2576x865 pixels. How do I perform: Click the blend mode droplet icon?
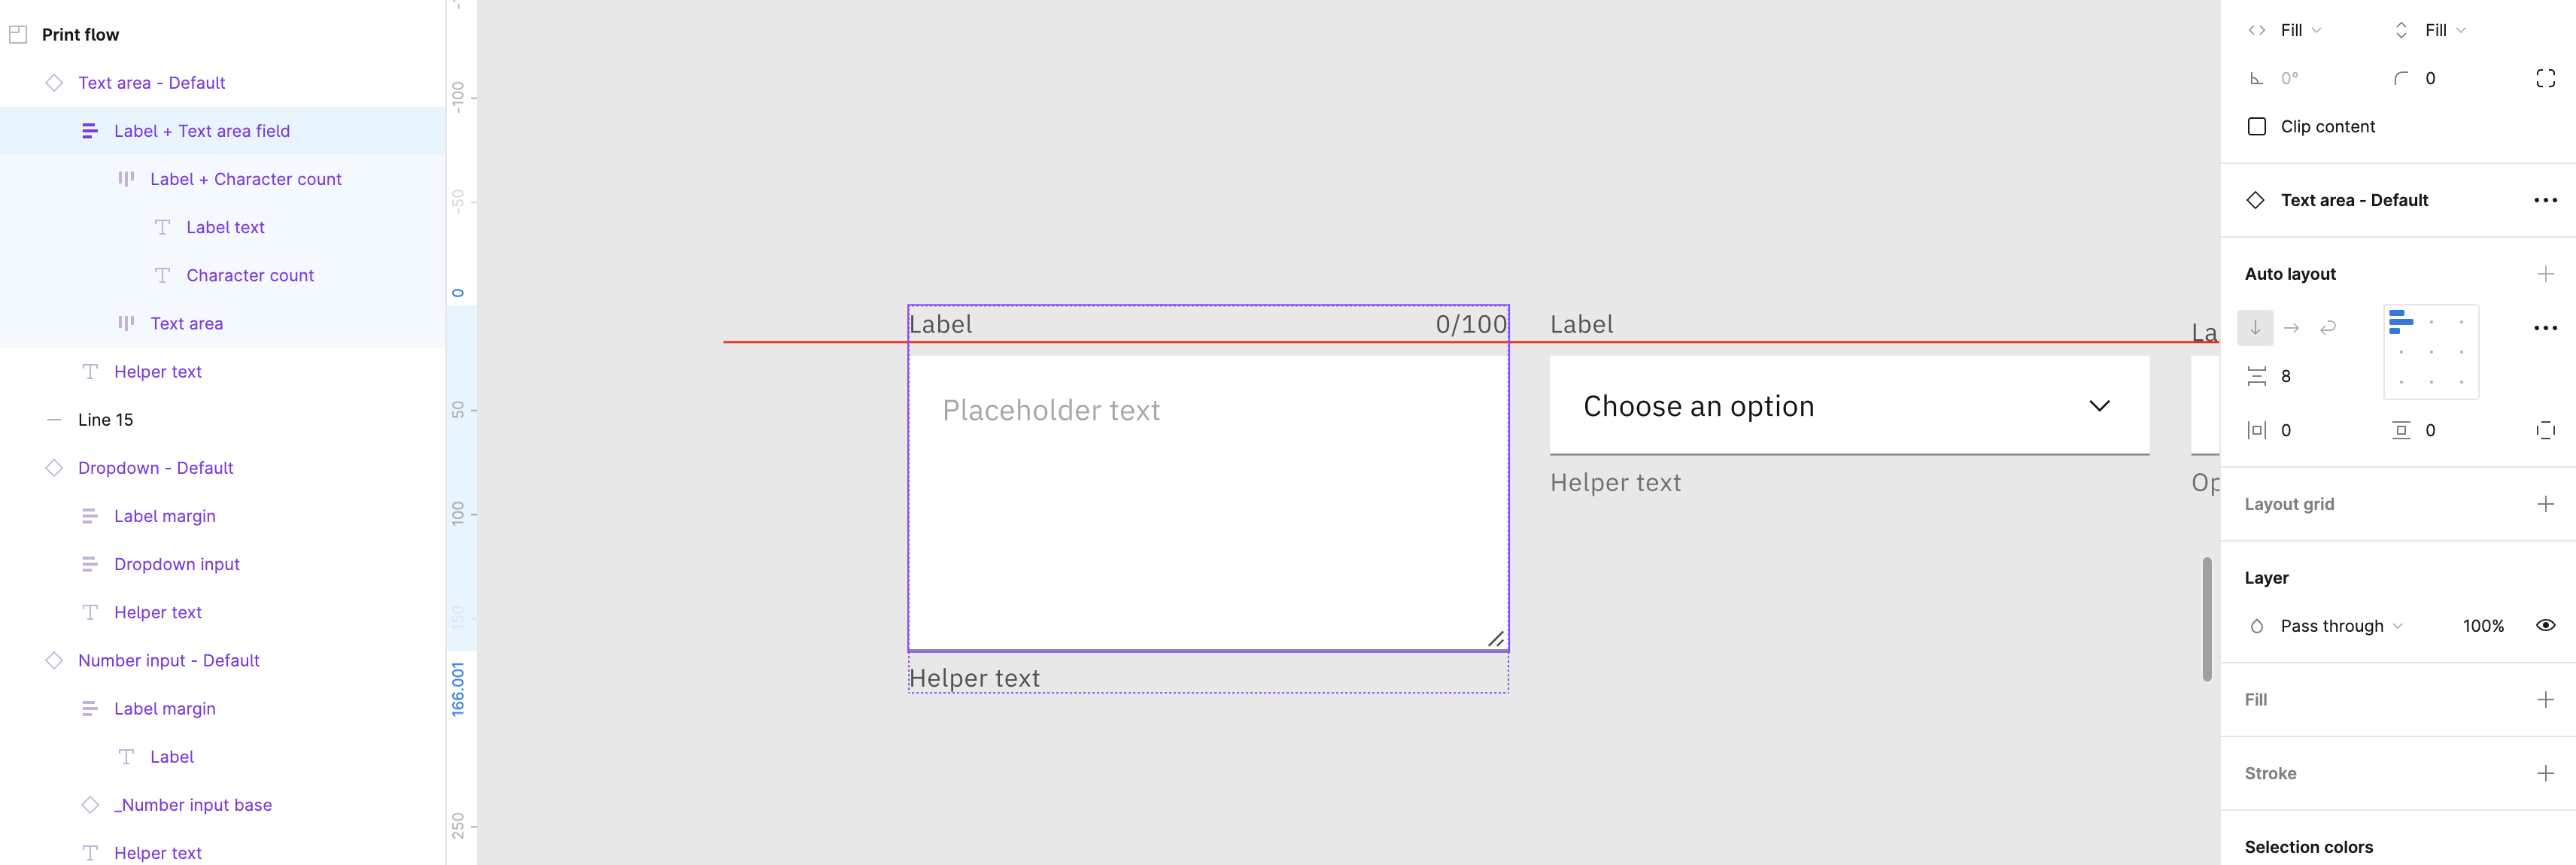[x=2257, y=625]
